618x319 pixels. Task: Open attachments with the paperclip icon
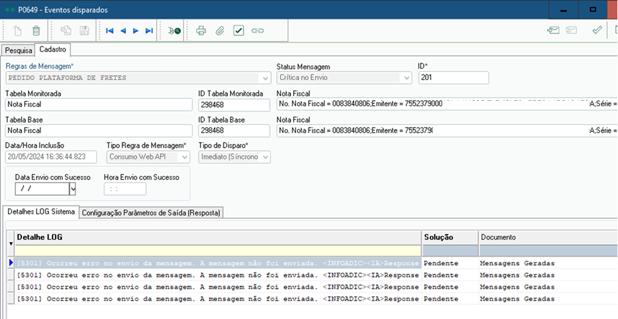(x=220, y=30)
